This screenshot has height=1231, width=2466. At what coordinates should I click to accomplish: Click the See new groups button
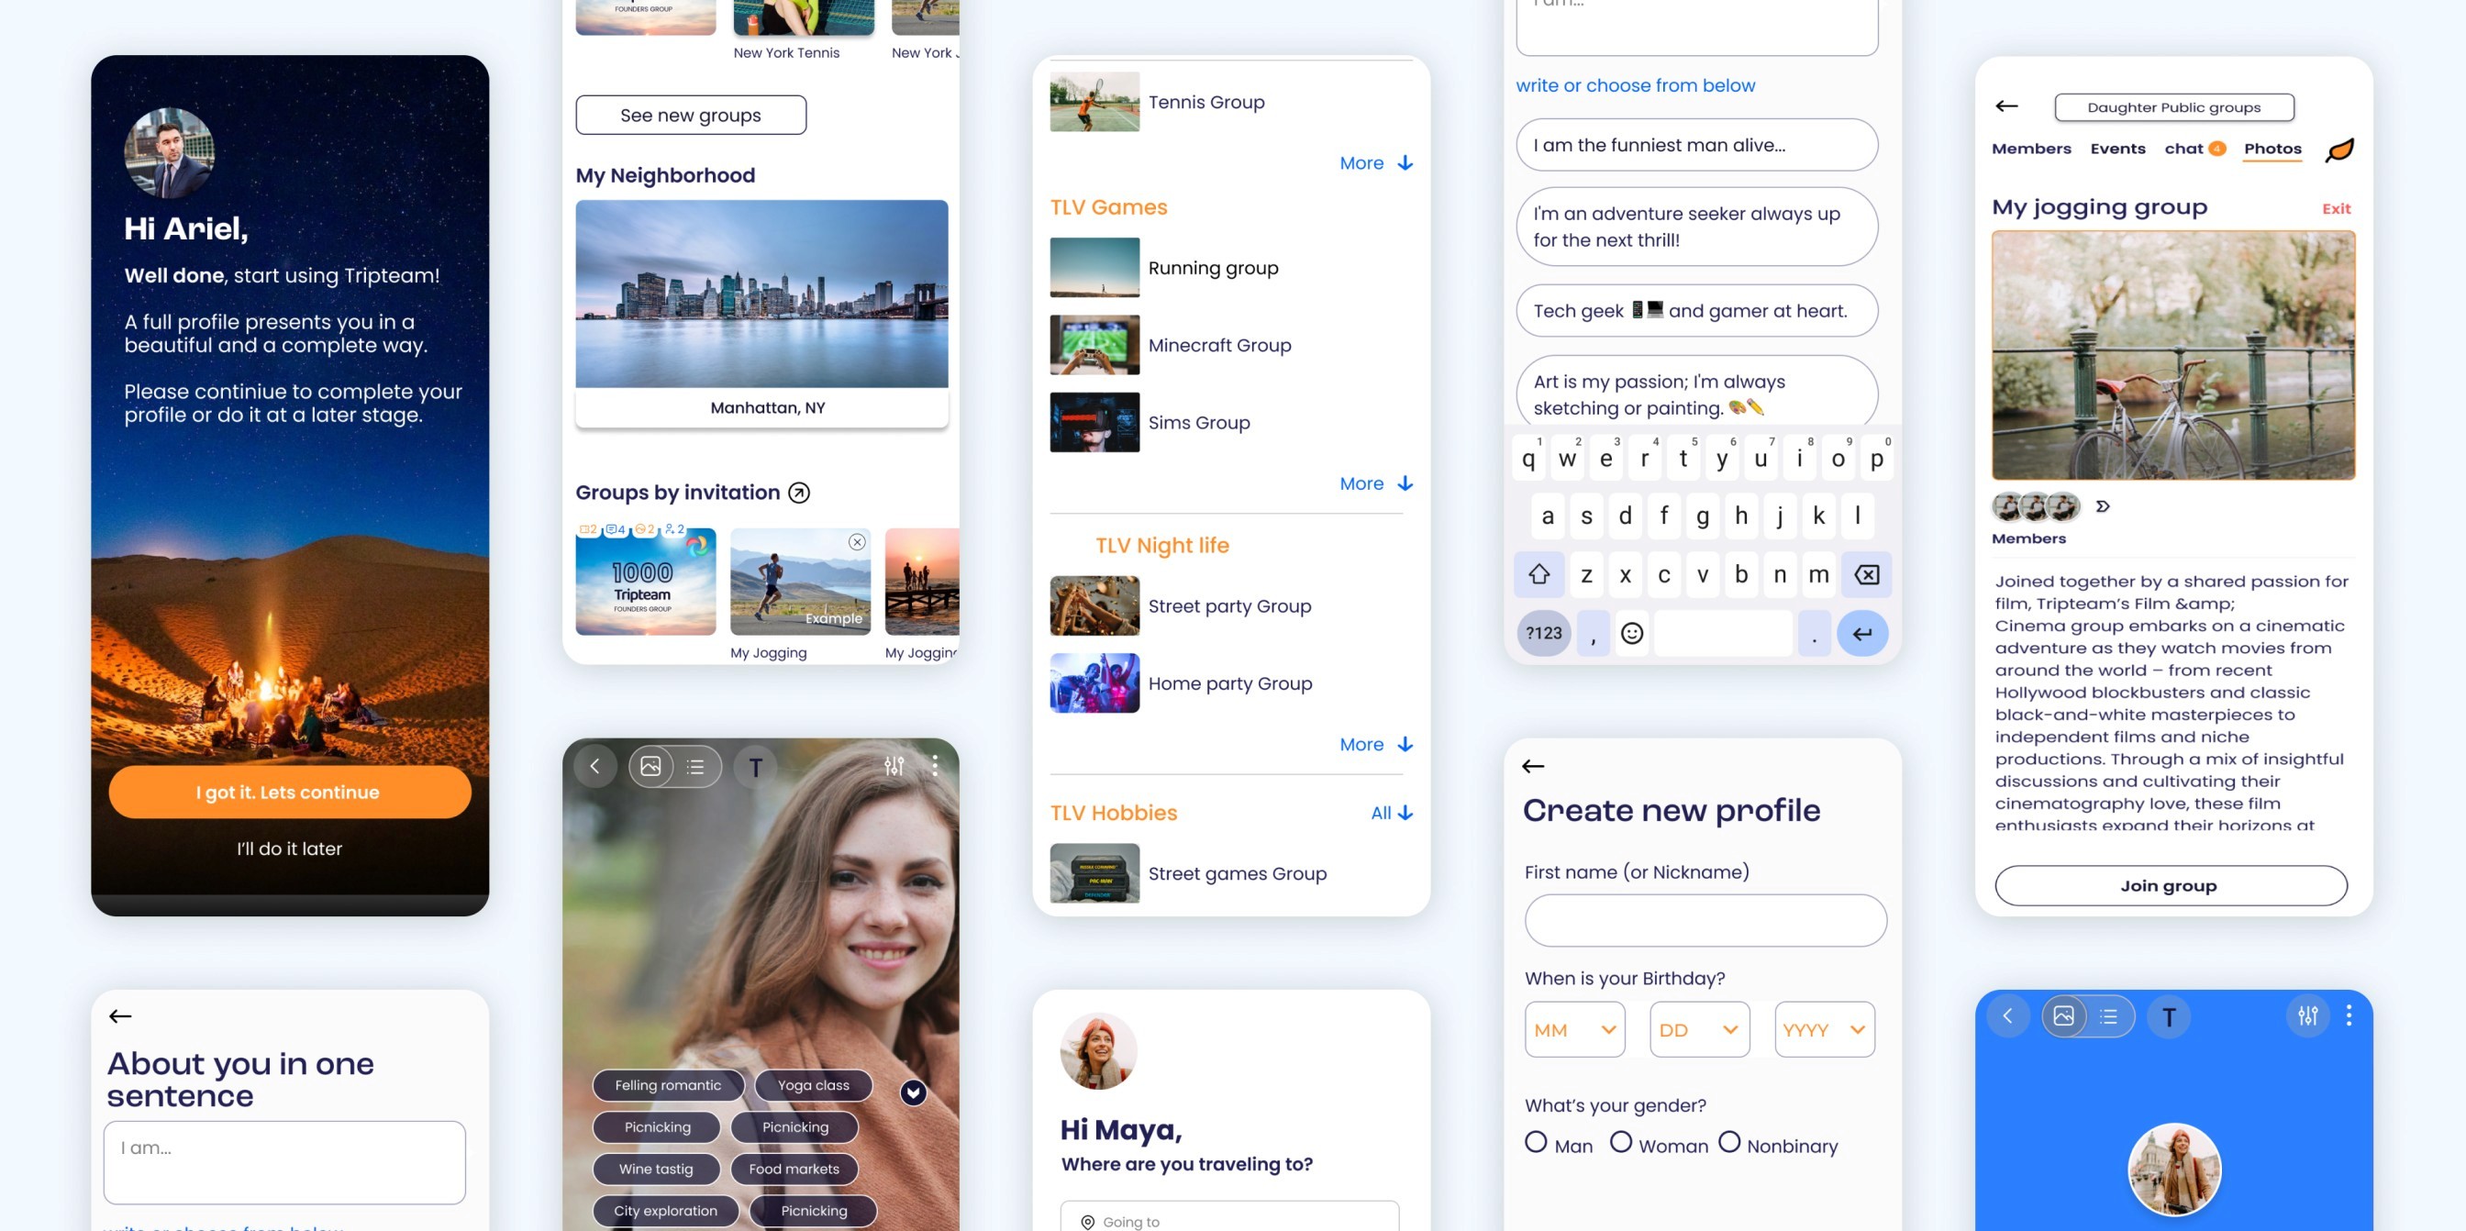690,115
